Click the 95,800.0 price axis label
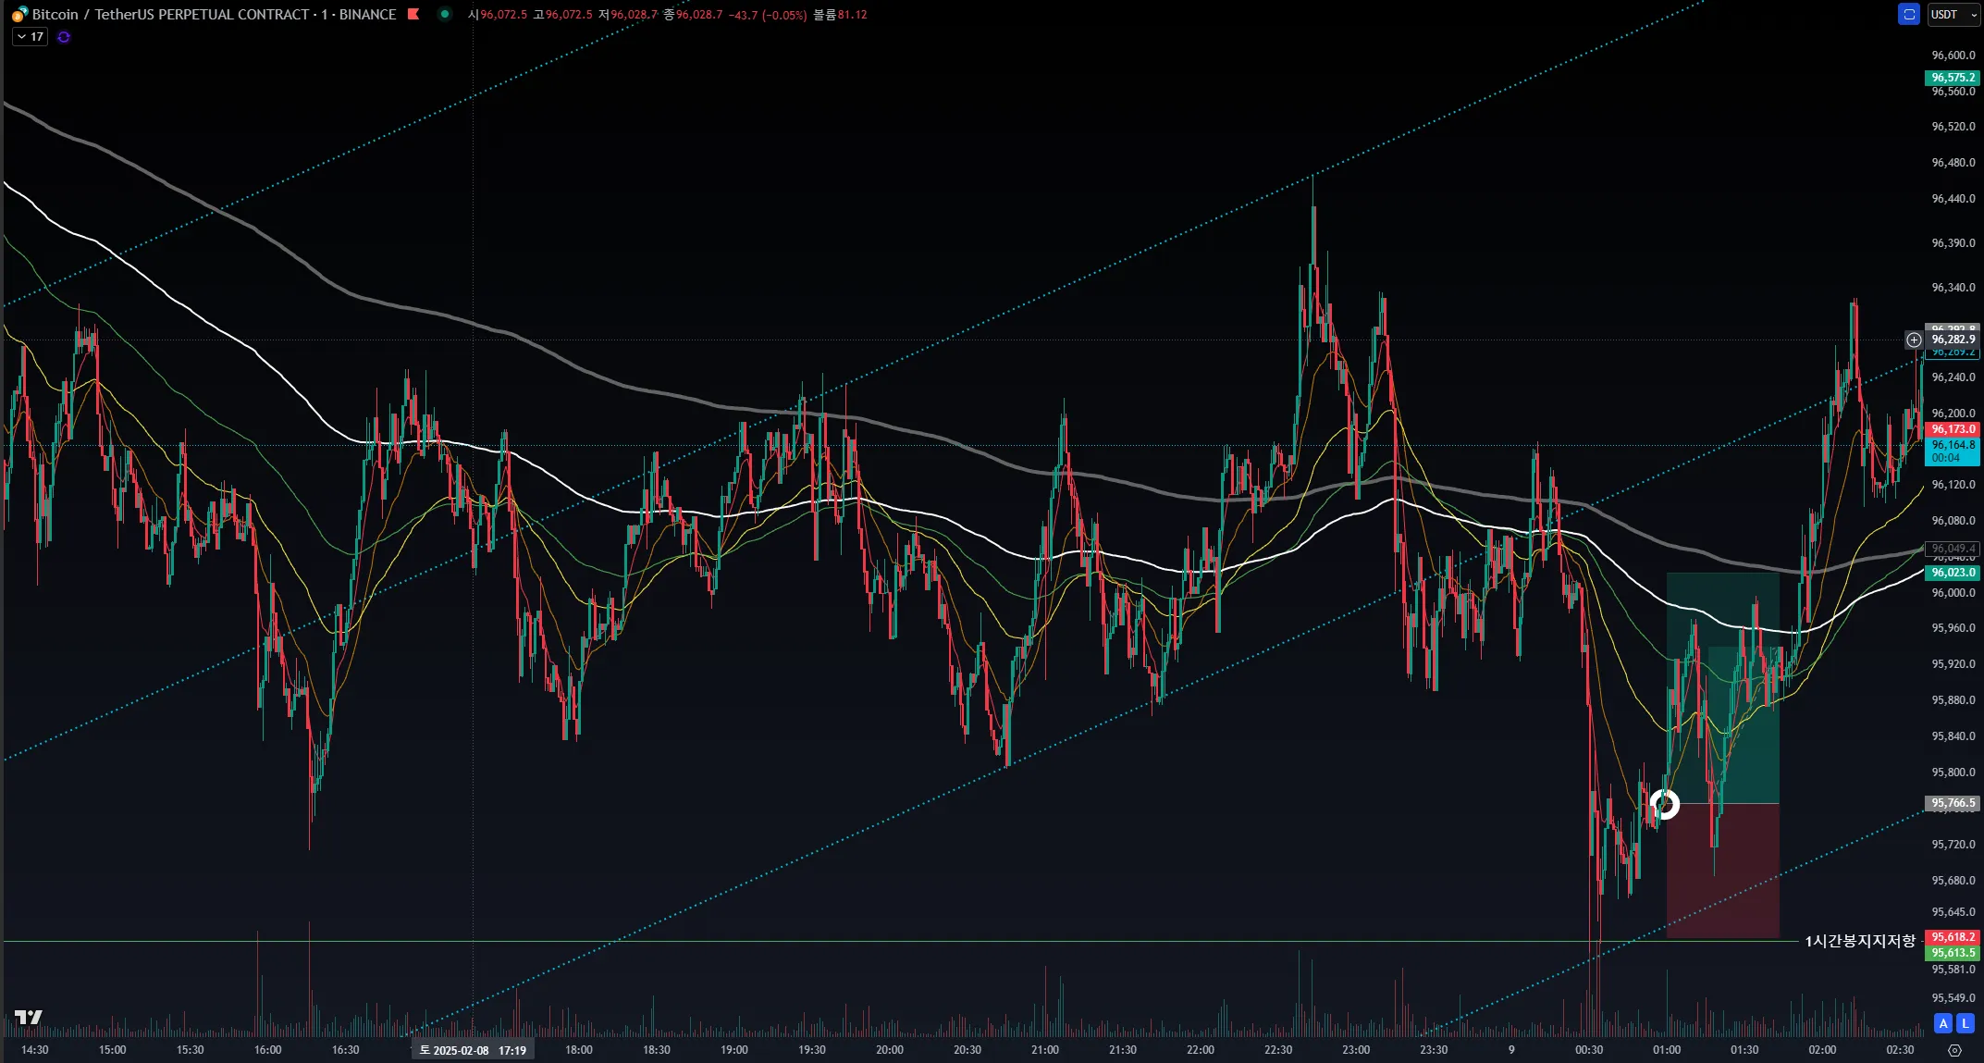 click(1953, 773)
